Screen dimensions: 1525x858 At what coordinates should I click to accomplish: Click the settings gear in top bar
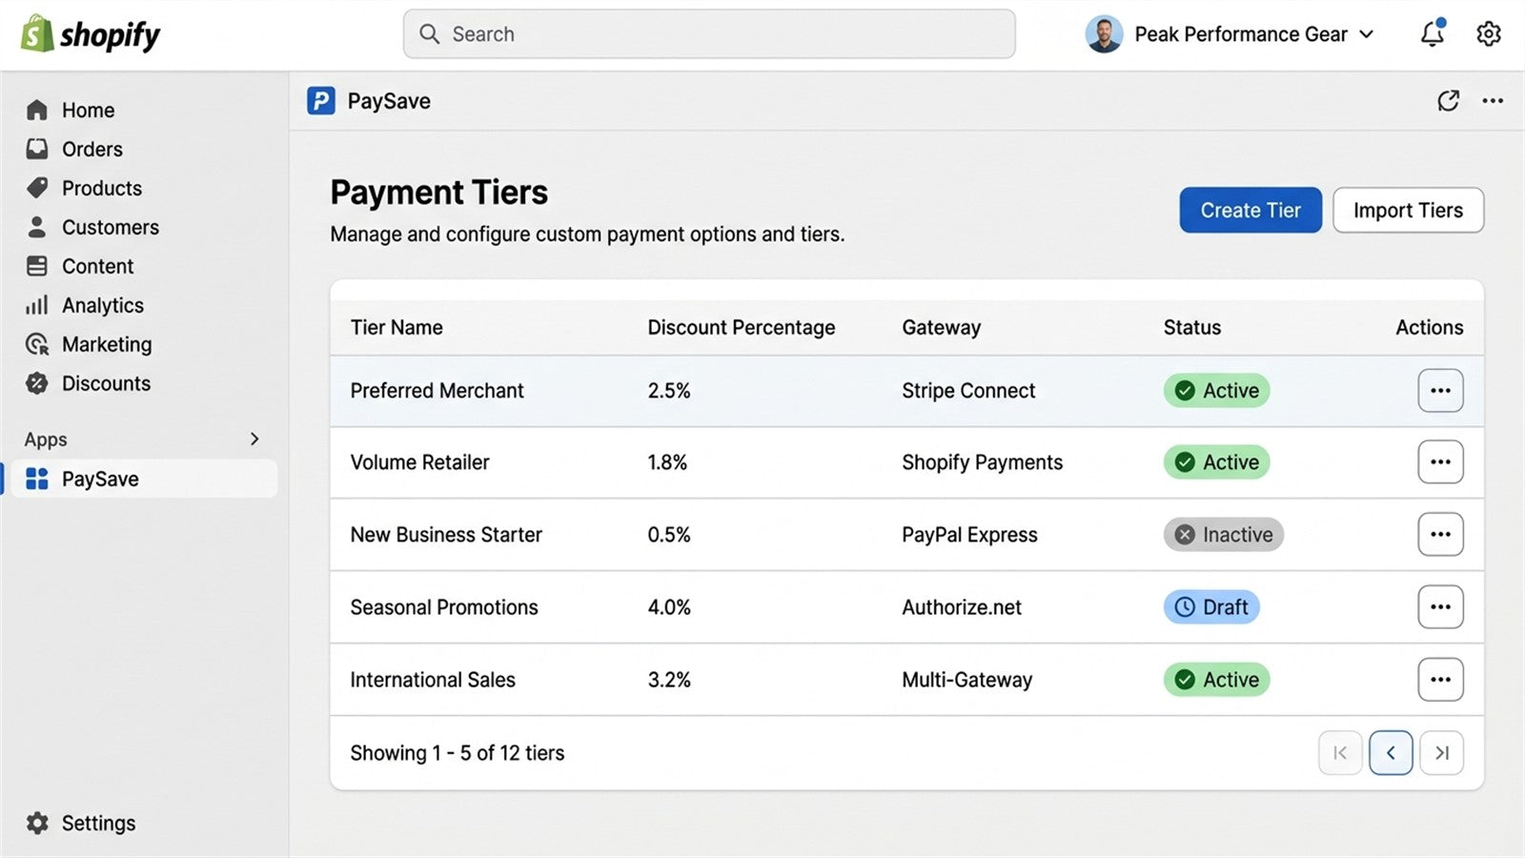click(1488, 33)
